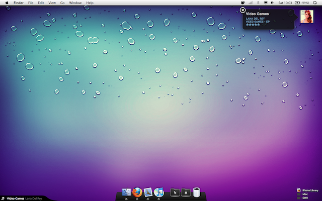
Task: Open the Finder menu in menu bar
Action: (19, 3)
